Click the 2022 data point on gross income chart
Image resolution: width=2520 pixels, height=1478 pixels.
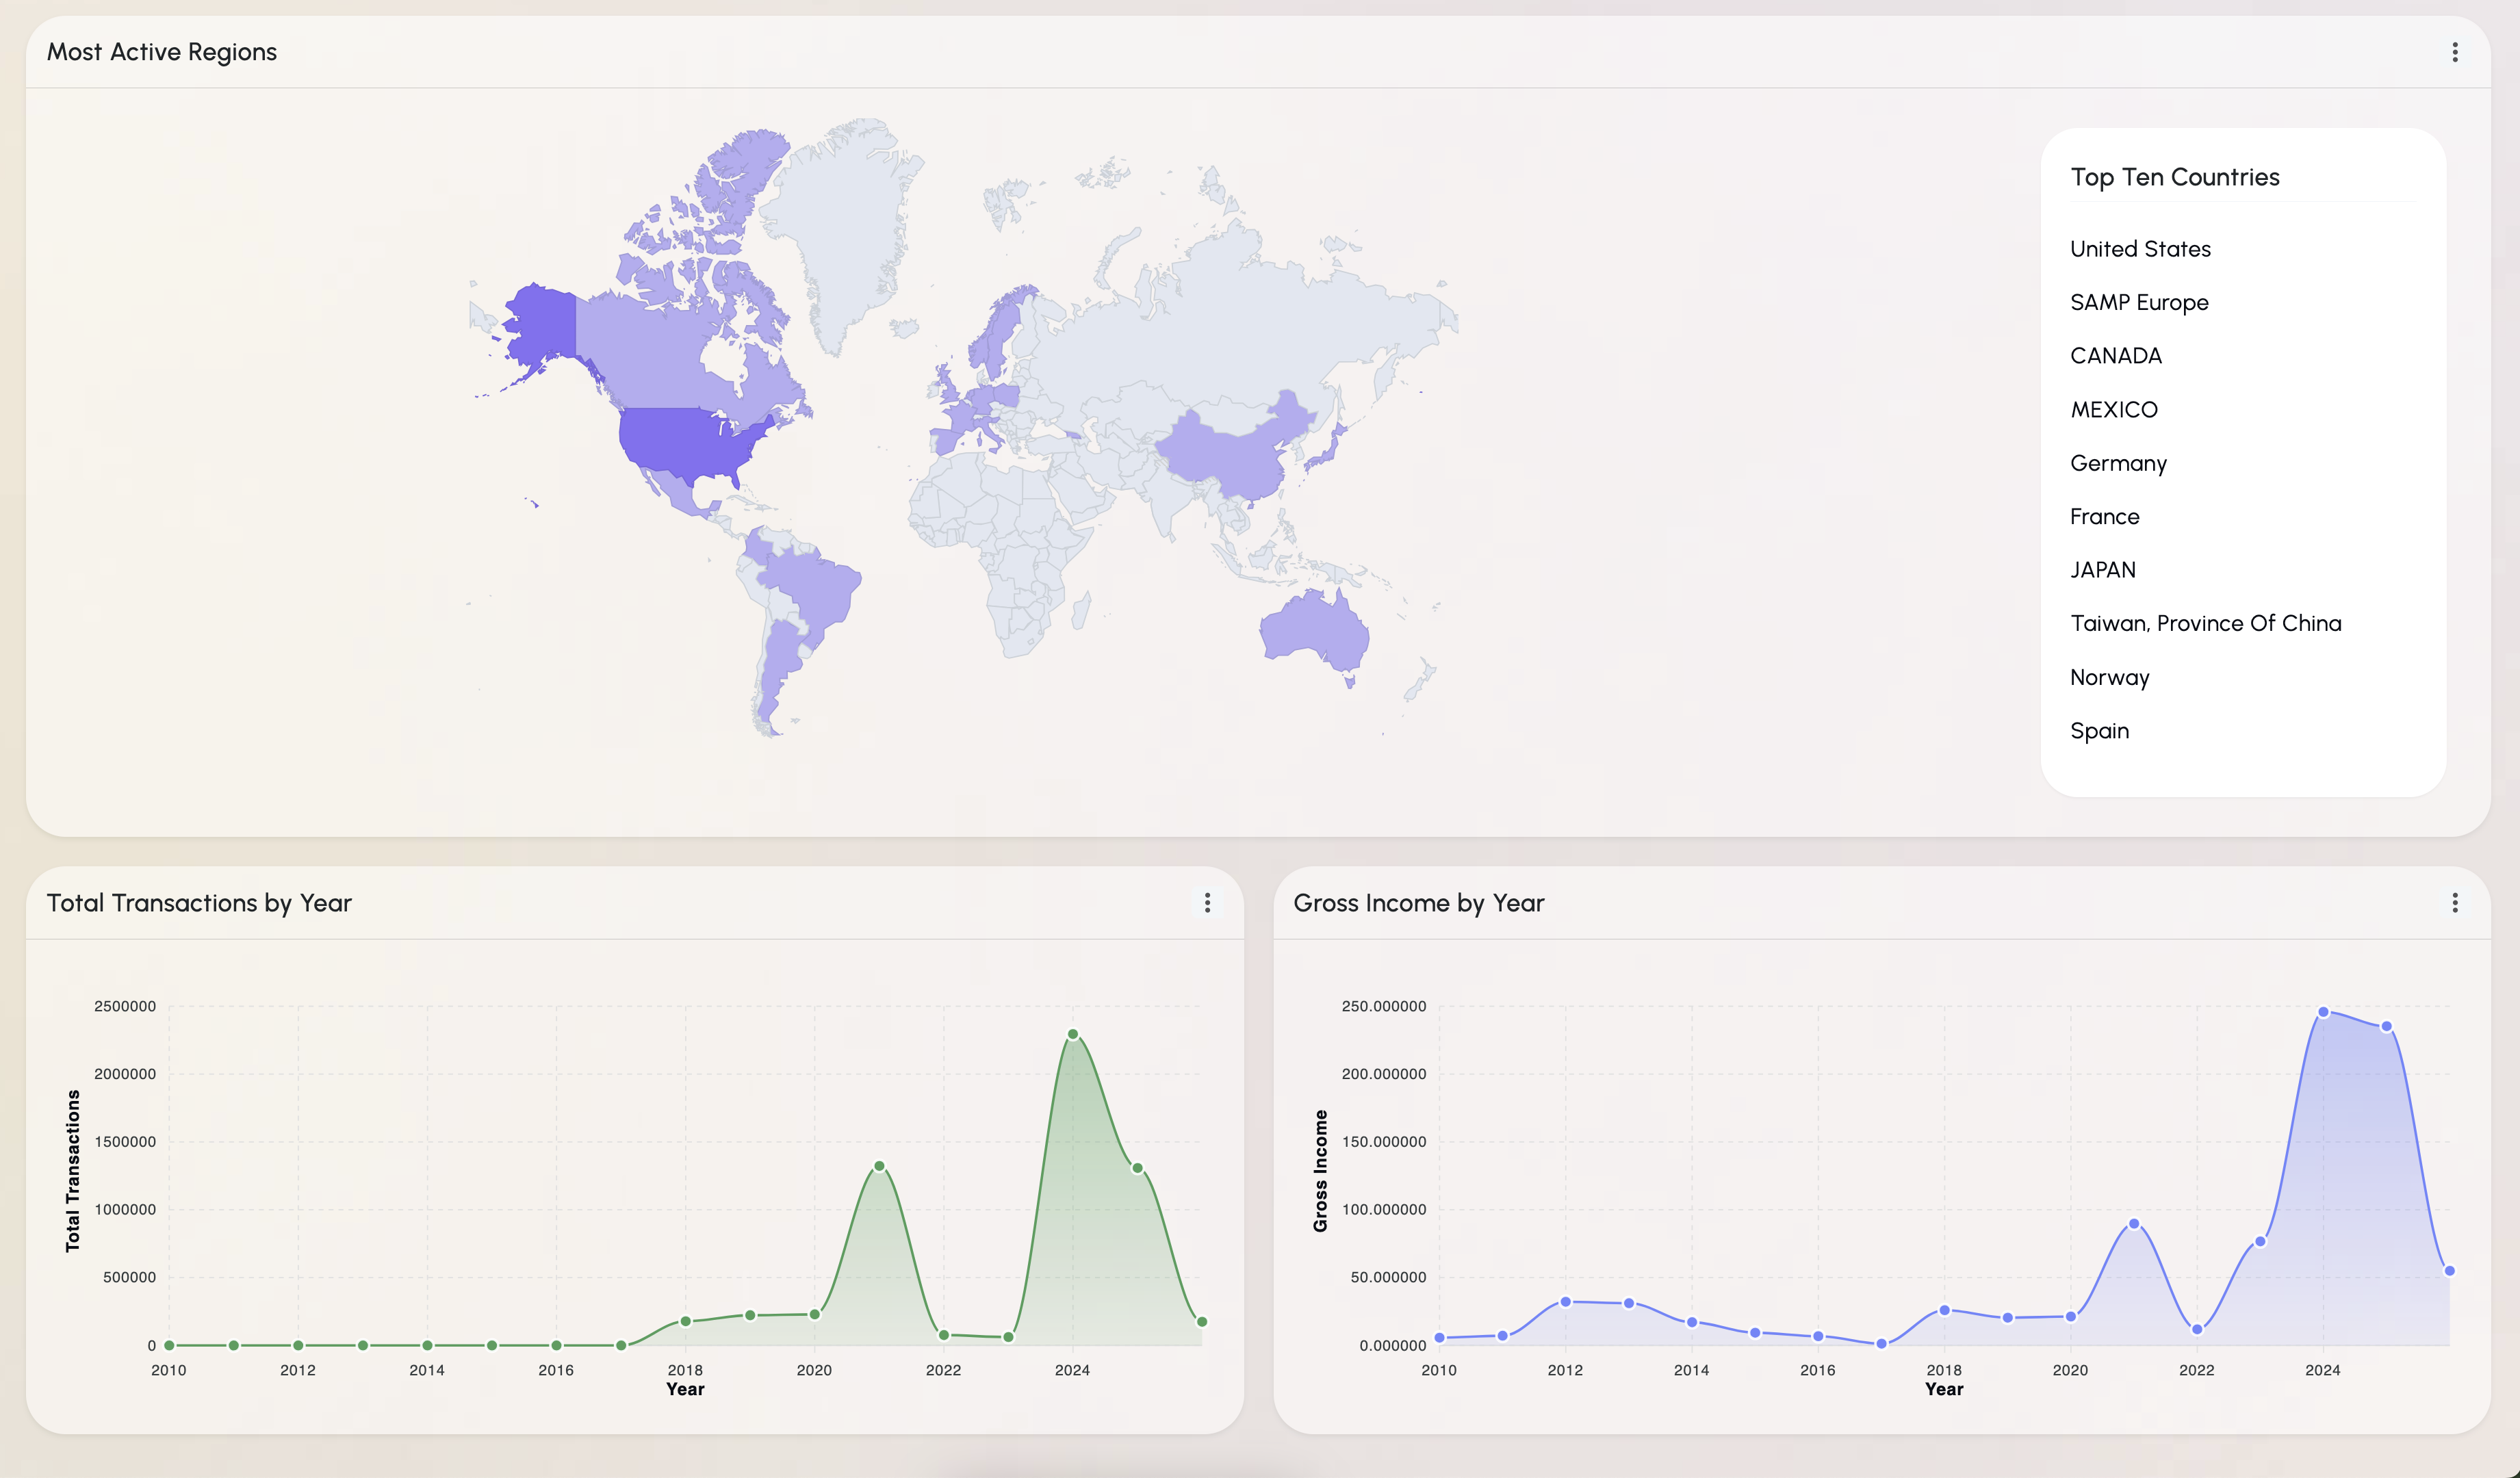(x=2197, y=1329)
